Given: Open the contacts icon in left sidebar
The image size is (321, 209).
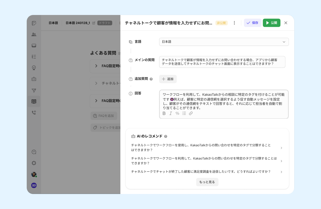Looking at the screenshot, I should [x=34, y=34].
